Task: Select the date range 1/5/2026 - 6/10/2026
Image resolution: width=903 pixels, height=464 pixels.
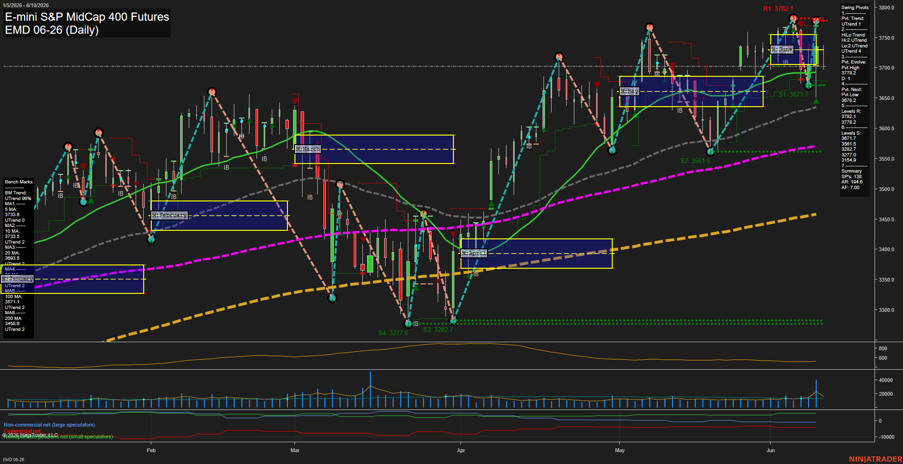Action: (x=26, y=5)
